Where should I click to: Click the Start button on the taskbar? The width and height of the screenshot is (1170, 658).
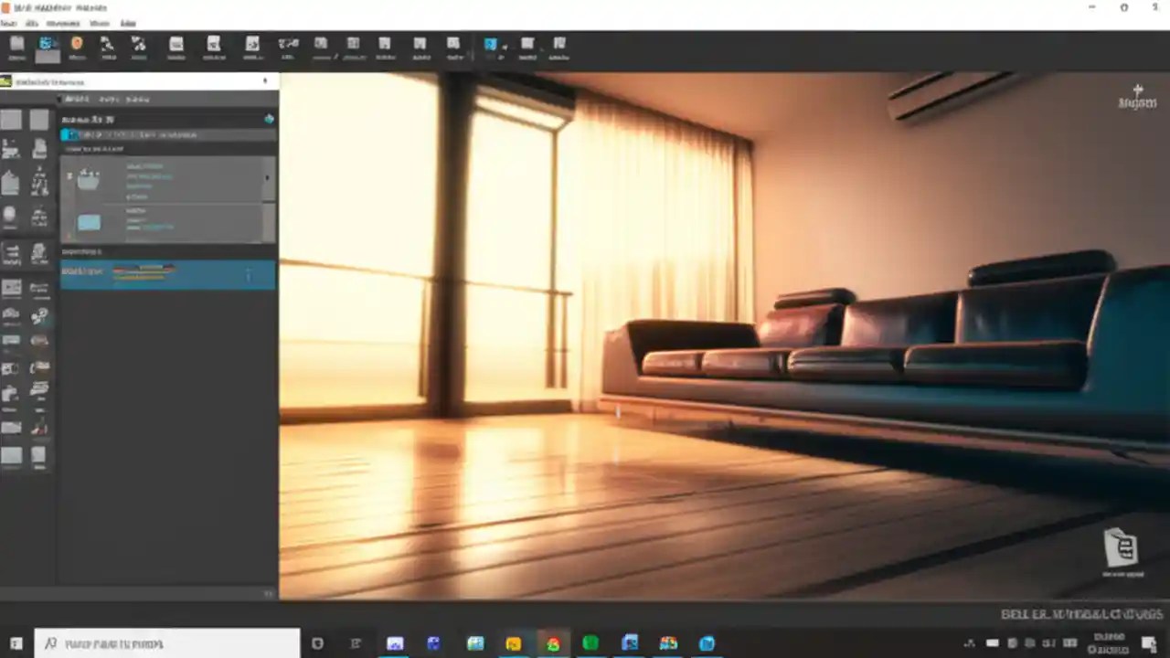click(14, 643)
